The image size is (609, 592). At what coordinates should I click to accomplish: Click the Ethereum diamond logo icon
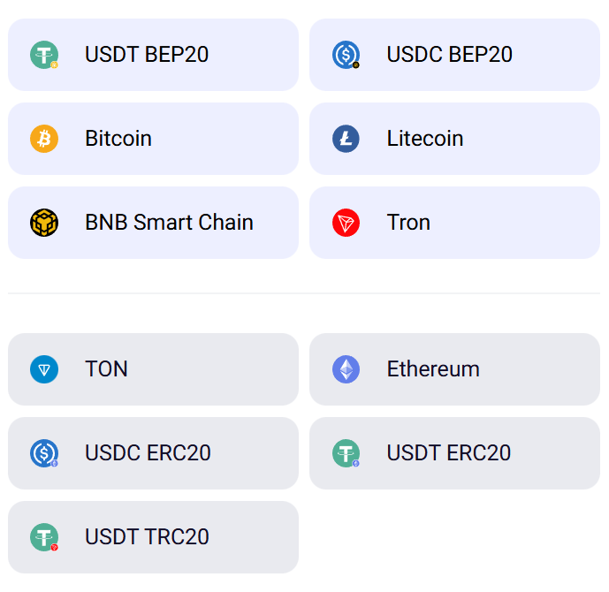(346, 369)
